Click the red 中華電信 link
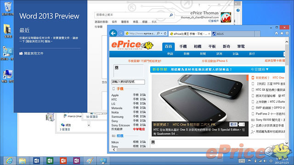The width and height of the screenshot is (294, 165). [139, 129]
